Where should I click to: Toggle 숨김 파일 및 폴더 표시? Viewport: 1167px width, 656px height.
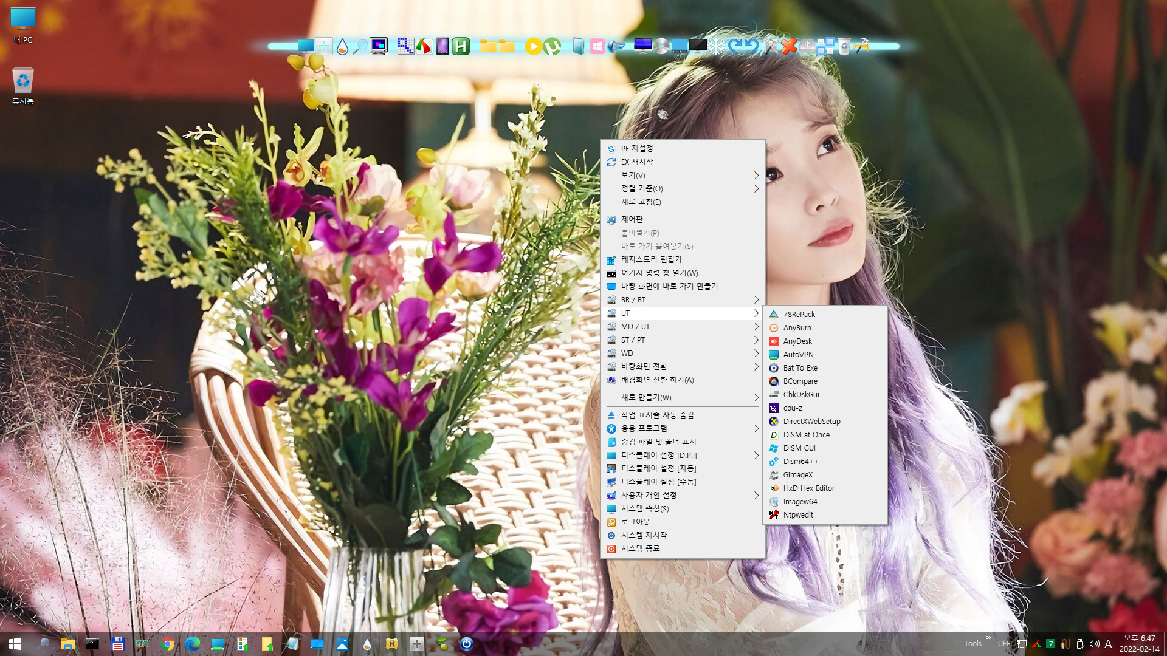click(683, 442)
